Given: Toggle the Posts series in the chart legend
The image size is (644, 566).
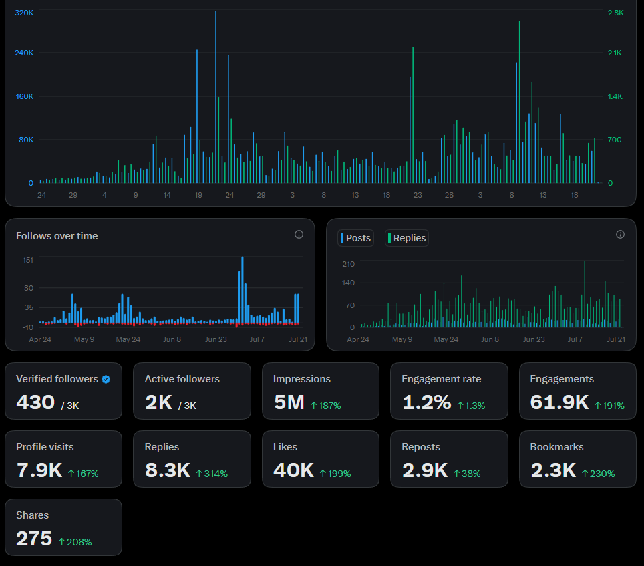Looking at the screenshot, I should tap(355, 238).
